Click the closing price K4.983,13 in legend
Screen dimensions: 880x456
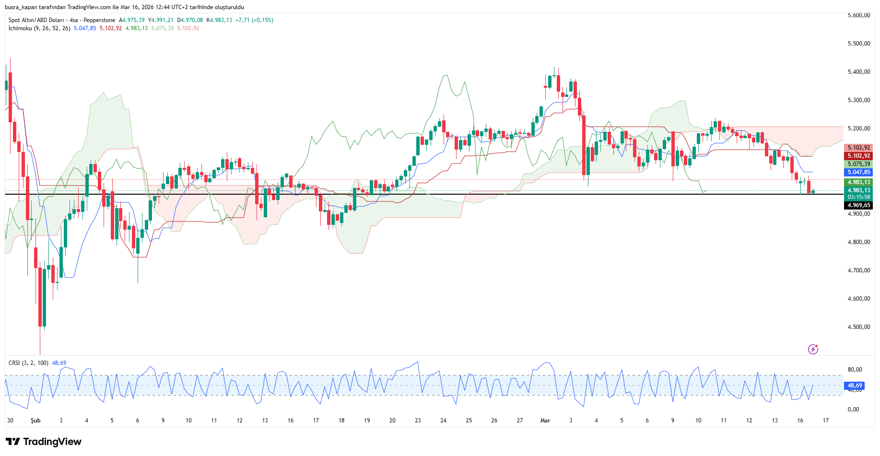[x=219, y=20]
